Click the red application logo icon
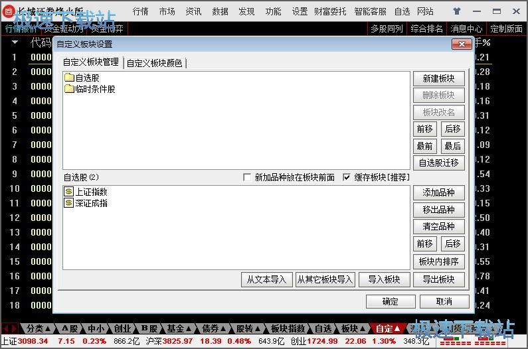 point(8,11)
